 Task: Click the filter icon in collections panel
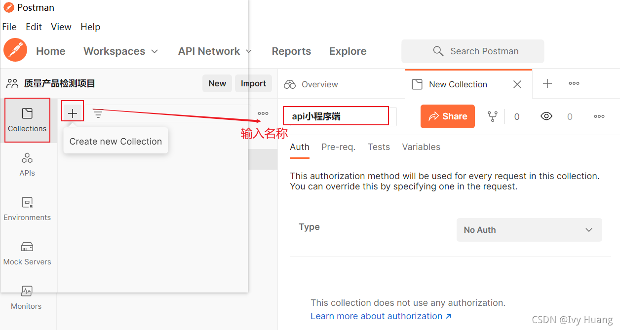(98, 114)
